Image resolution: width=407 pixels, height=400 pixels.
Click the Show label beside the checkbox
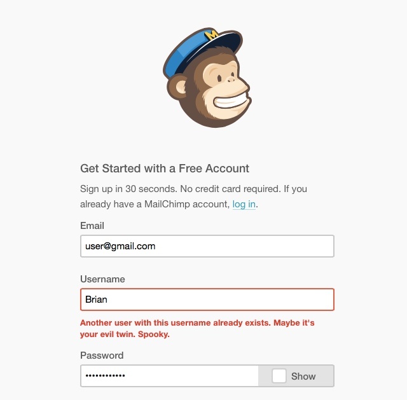[303, 376]
